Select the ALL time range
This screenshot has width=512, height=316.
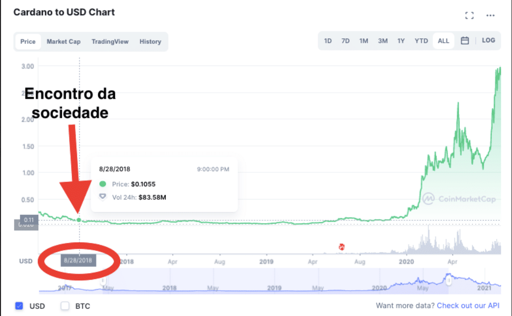tap(444, 41)
